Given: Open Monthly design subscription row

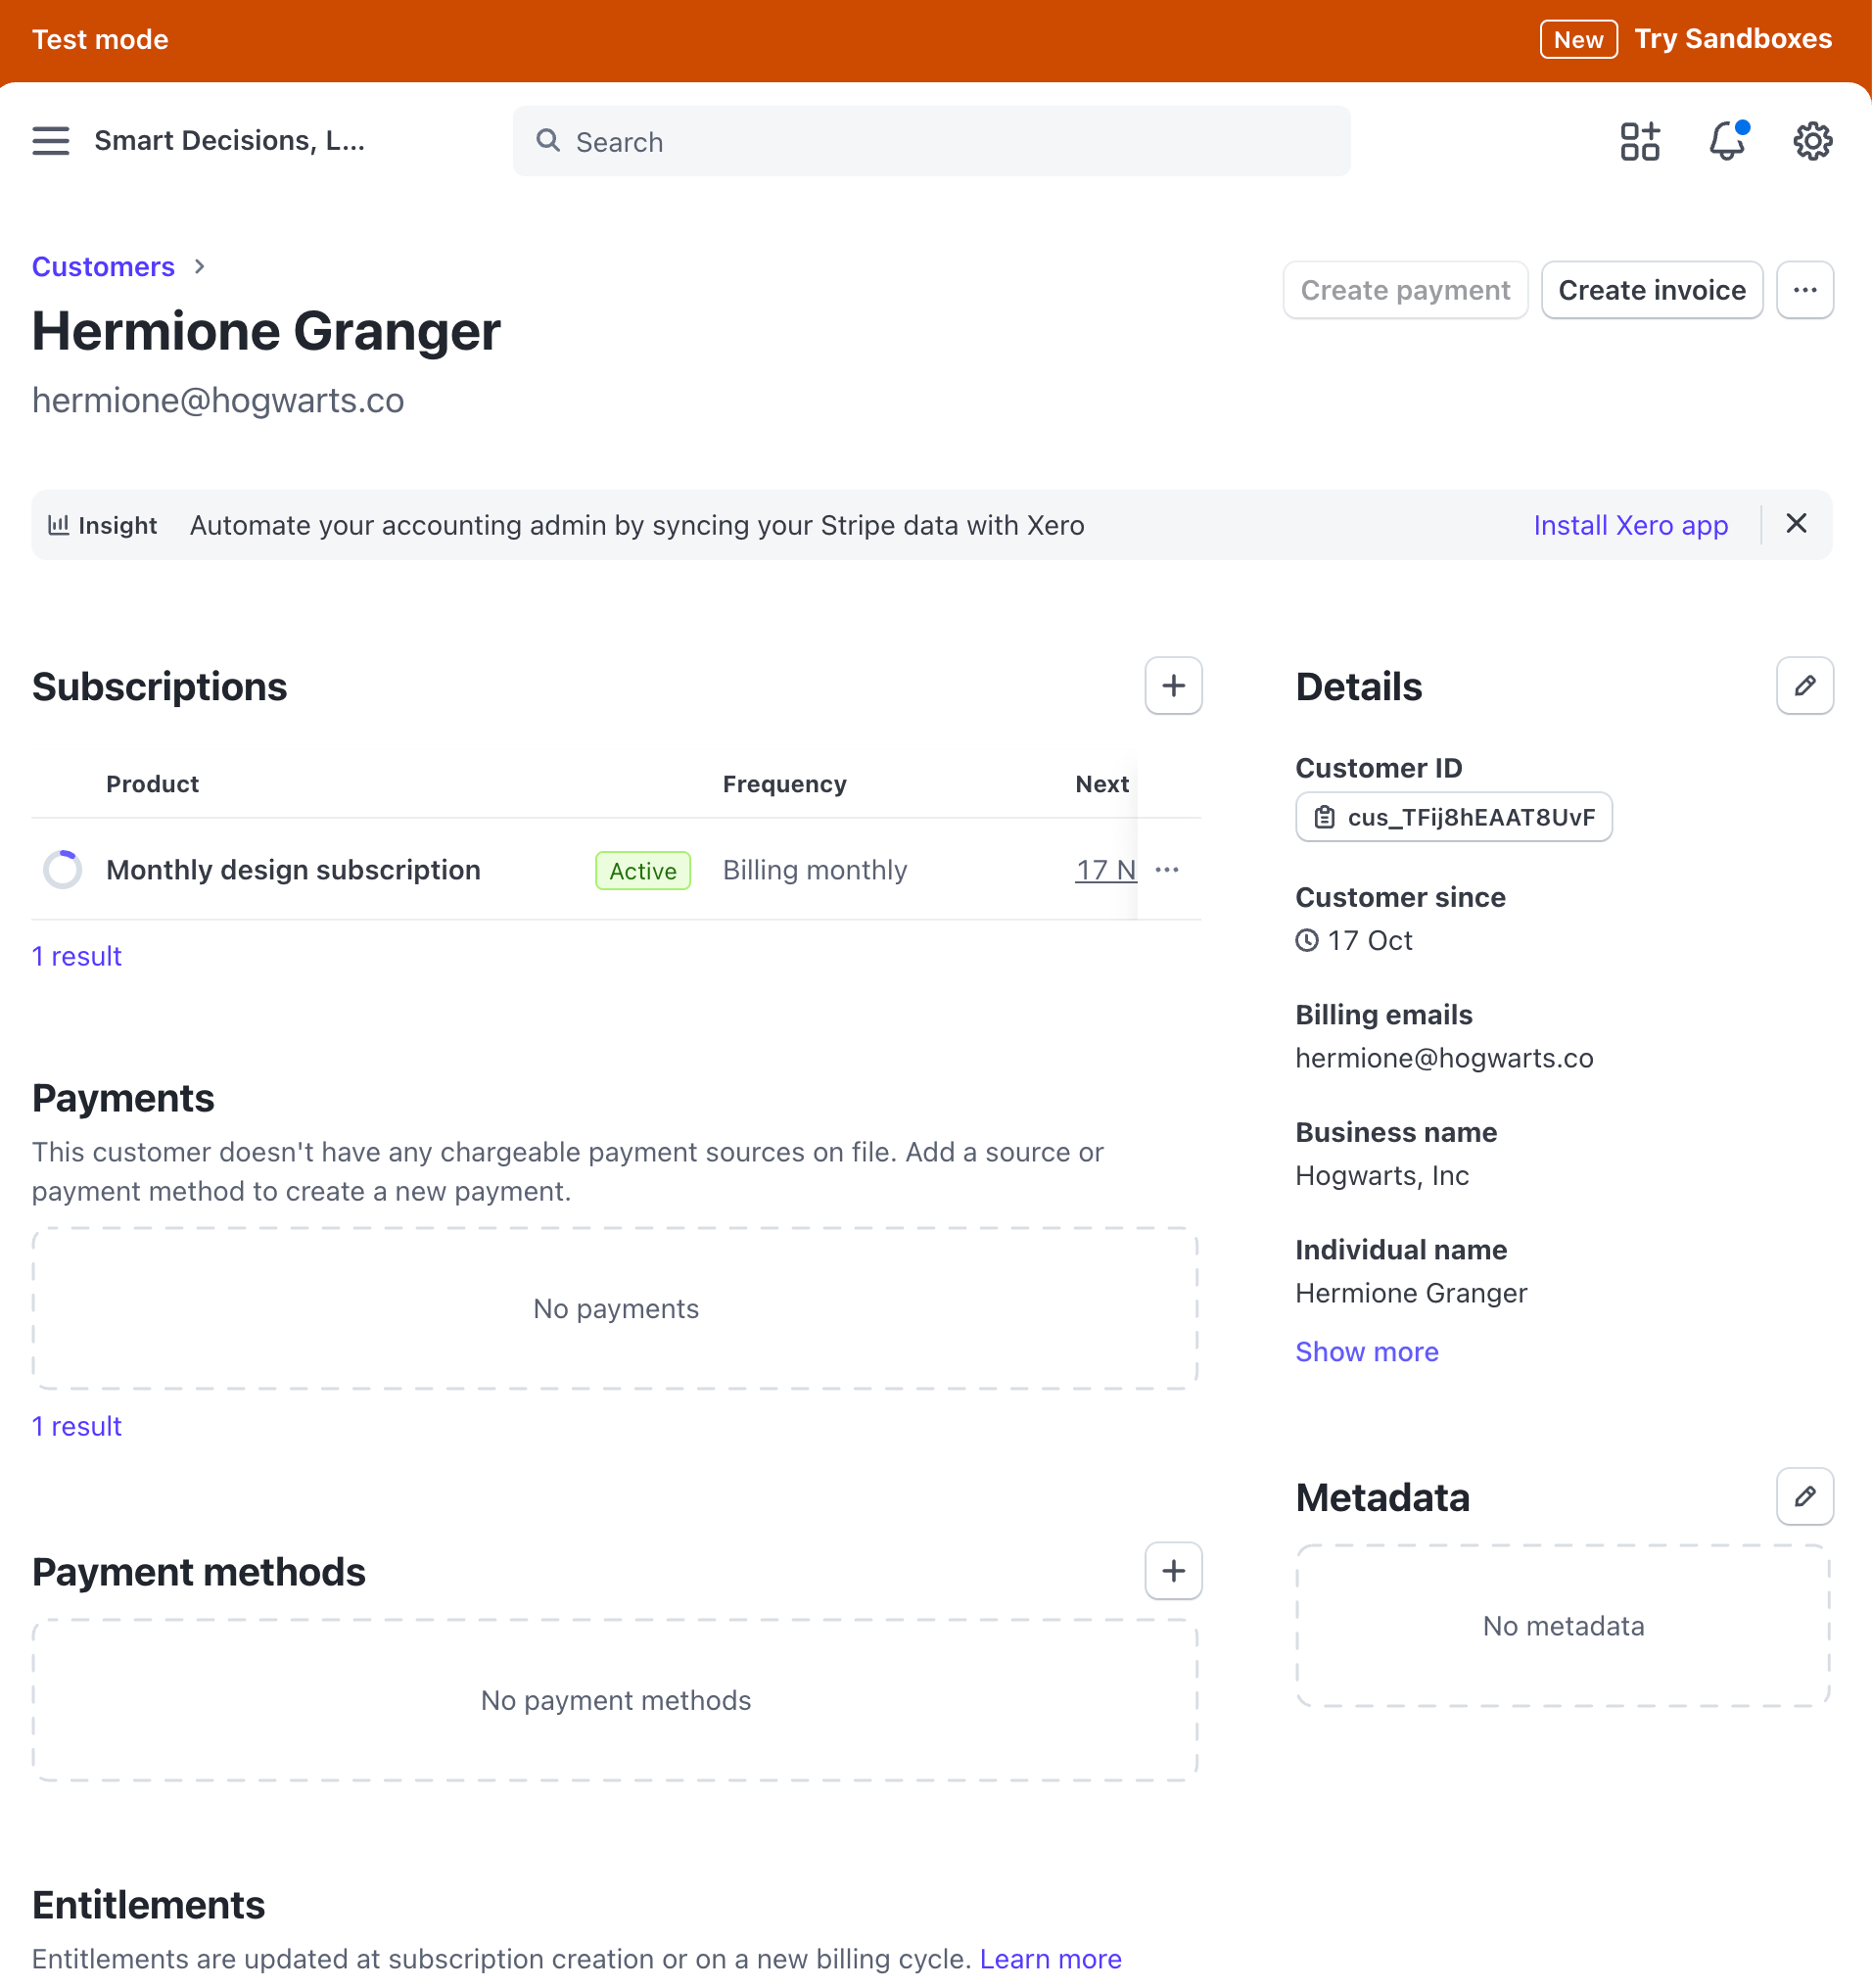Looking at the screenshot, I should pyautogui.click(x=293, y=870).
